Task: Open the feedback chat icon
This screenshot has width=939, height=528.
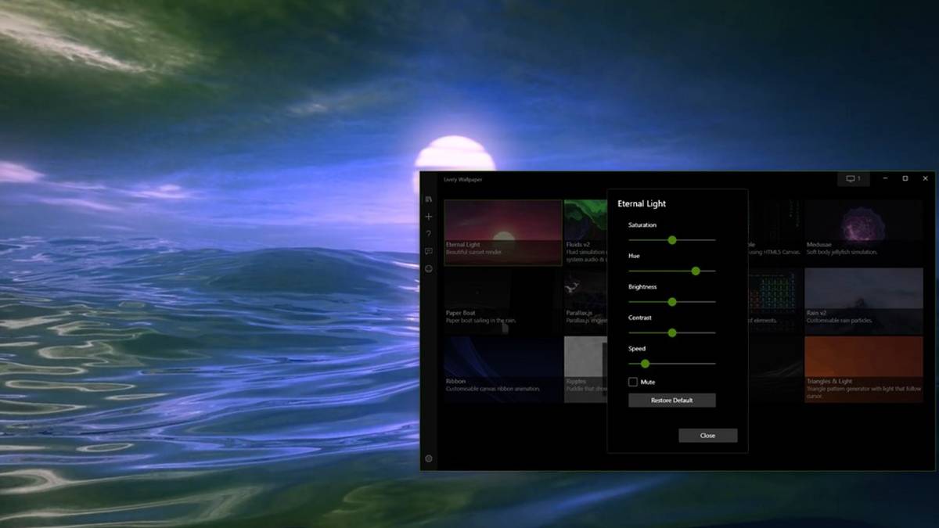Action: pyautogui.click(x=429, y=251)
